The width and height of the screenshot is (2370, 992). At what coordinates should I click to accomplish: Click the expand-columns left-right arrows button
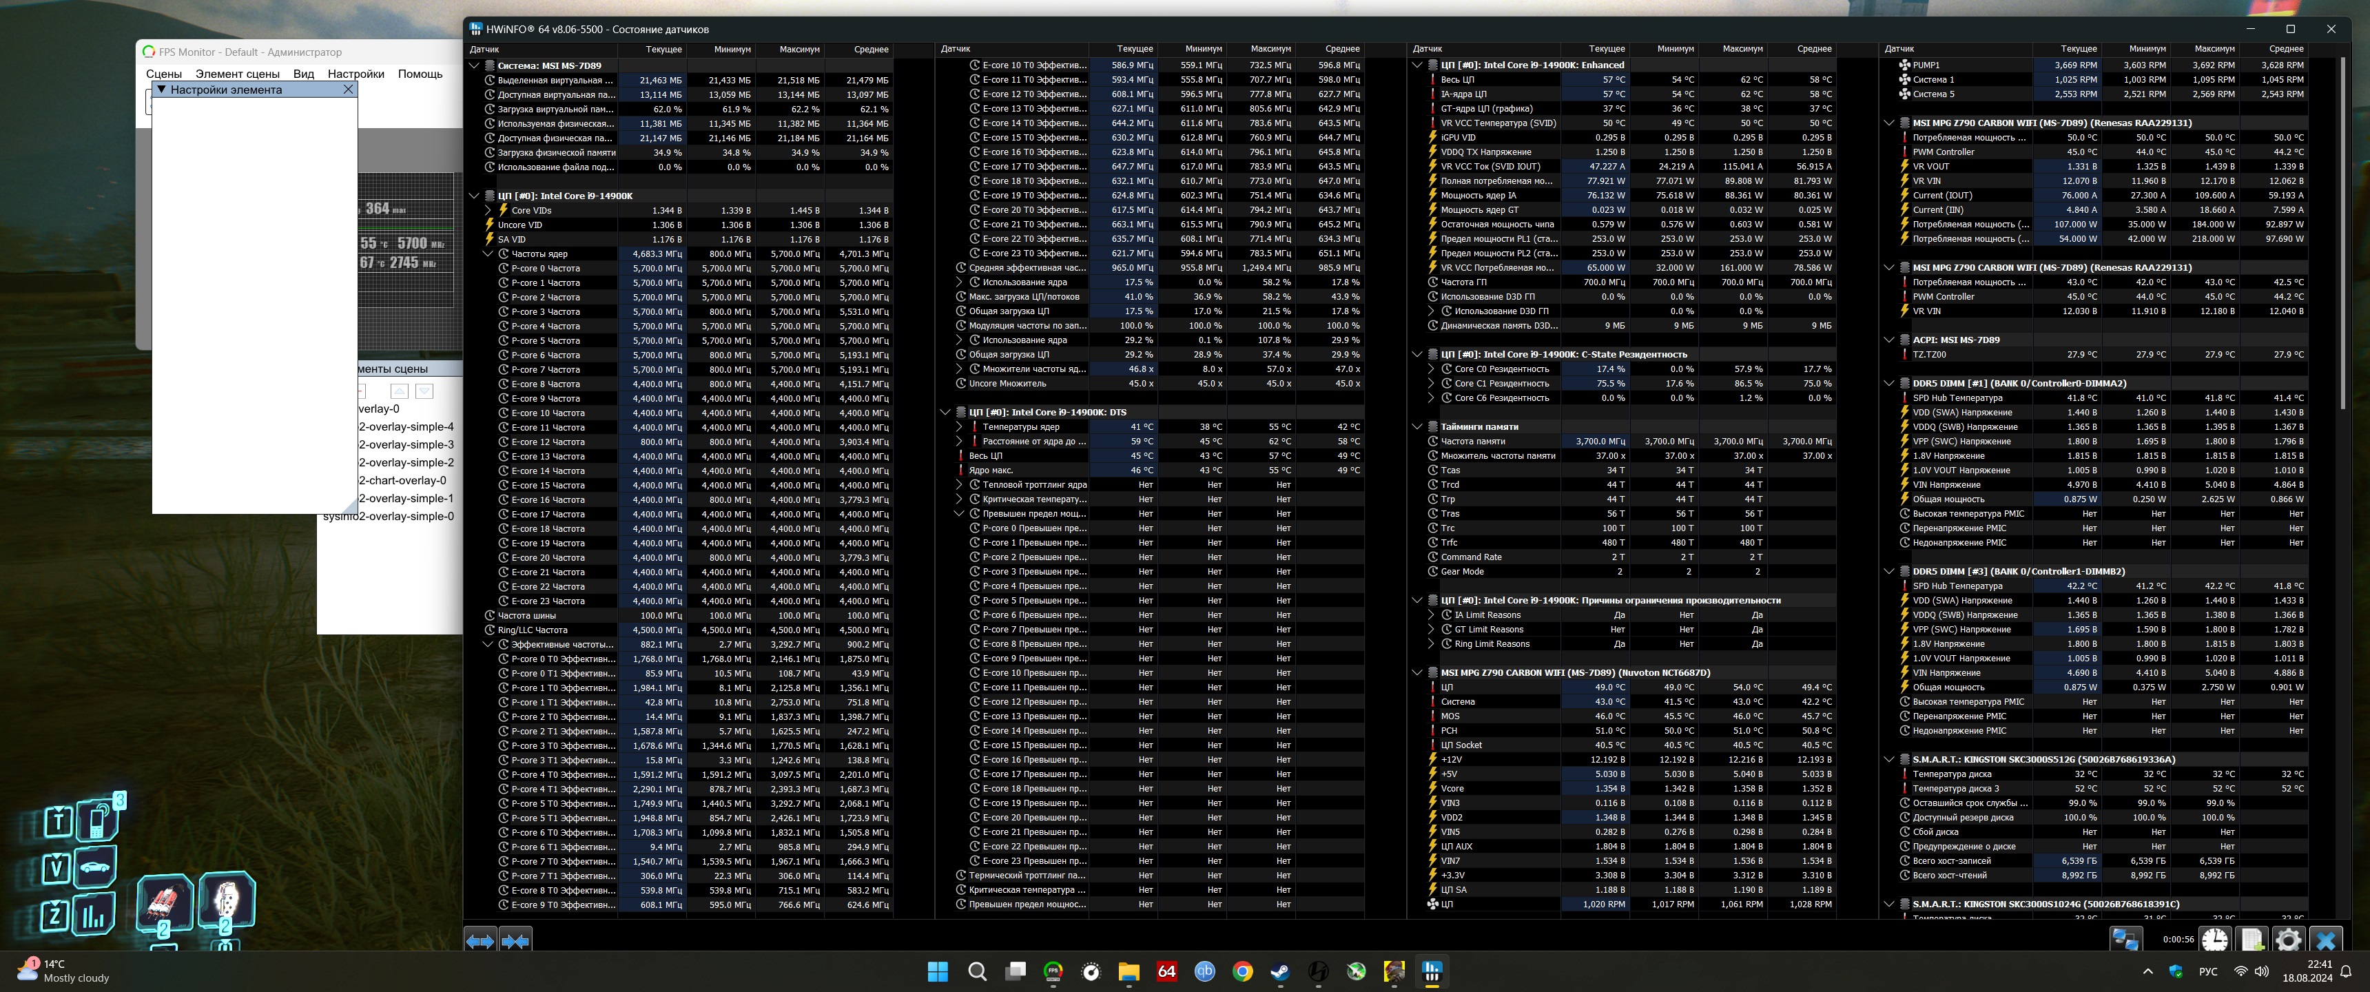pyautogui.click(x=480, y=940)
